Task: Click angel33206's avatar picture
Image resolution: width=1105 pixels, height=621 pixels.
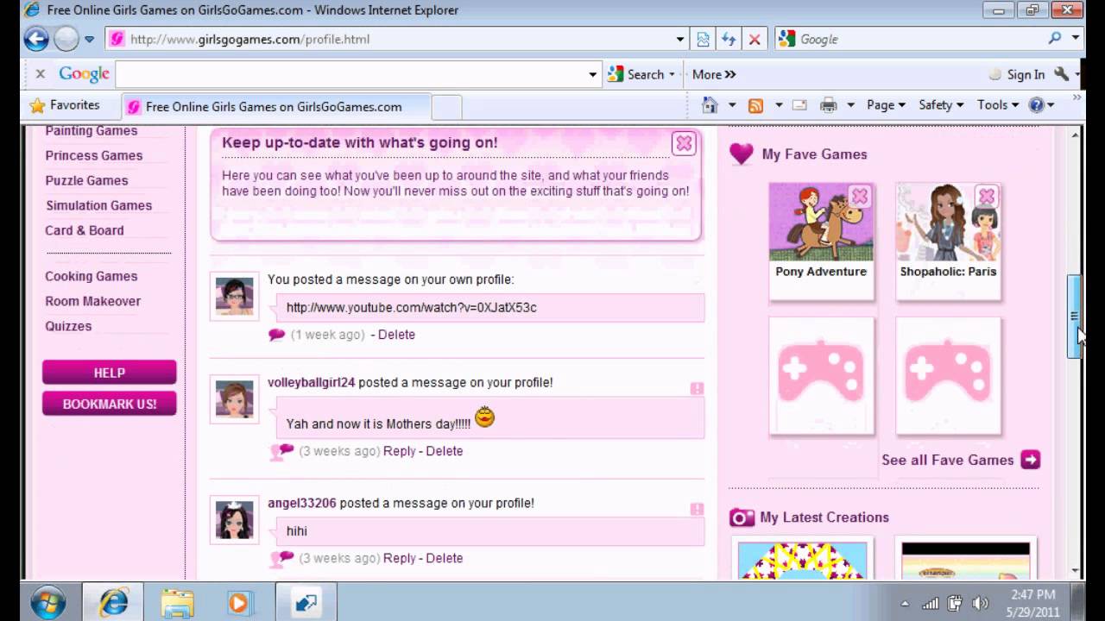Action: (x=234, y=520)
